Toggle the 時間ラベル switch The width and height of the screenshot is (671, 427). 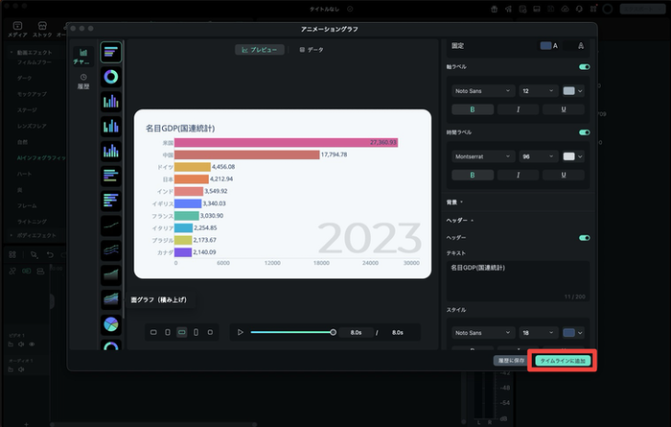click(584, 132)
